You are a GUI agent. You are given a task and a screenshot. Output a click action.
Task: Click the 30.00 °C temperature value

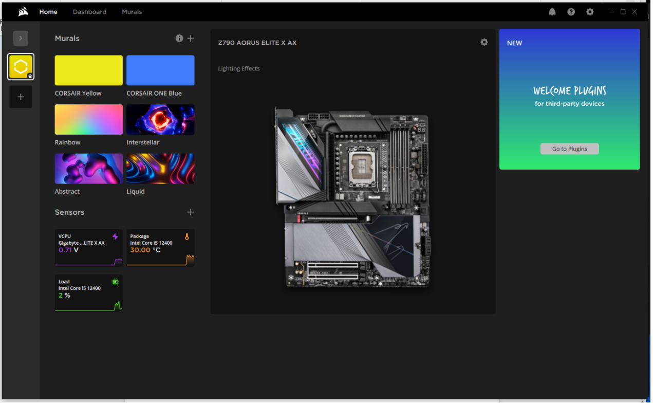(x=145, y=250)
